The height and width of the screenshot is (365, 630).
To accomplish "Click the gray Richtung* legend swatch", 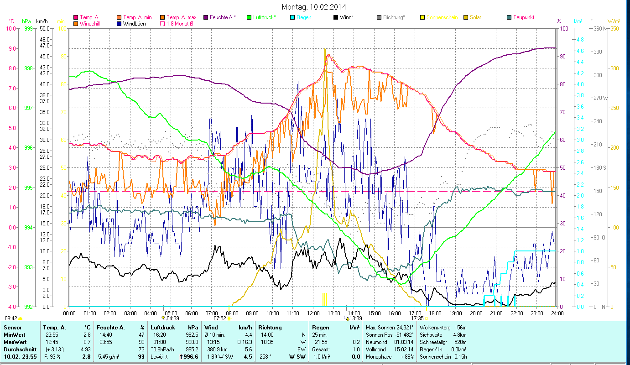I will [x=379, y=17].
